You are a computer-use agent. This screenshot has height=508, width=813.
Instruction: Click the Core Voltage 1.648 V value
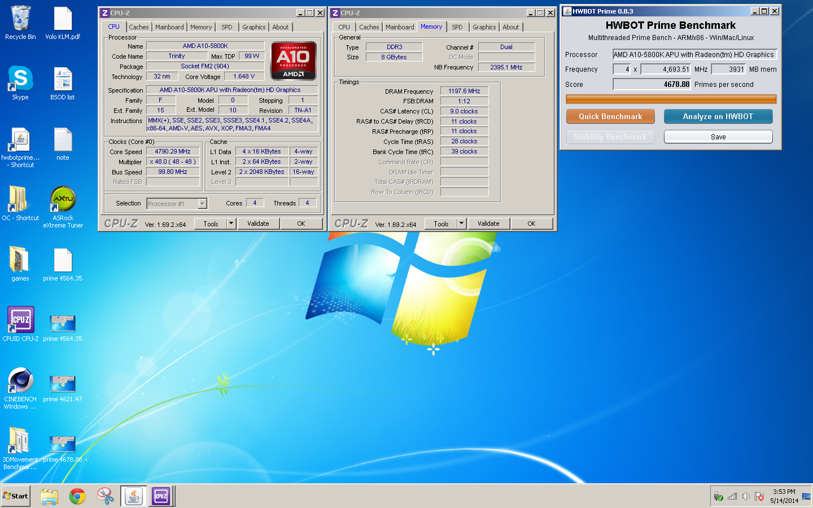click(x=244, y=76)
